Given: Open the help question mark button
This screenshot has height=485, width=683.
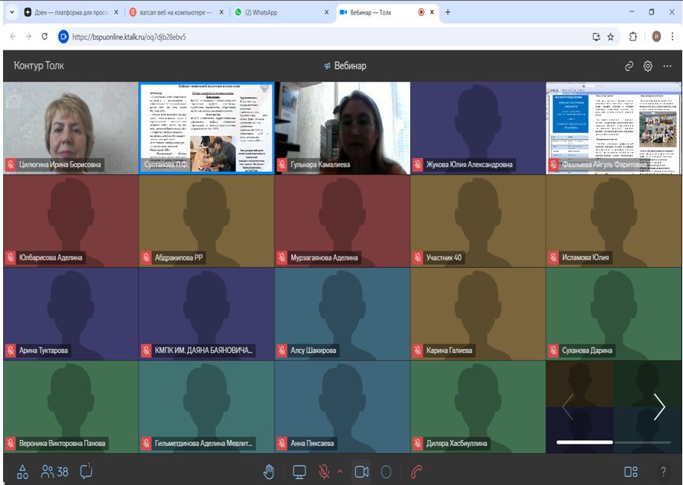Looking at the screenshot, I should tap(663, 472).
